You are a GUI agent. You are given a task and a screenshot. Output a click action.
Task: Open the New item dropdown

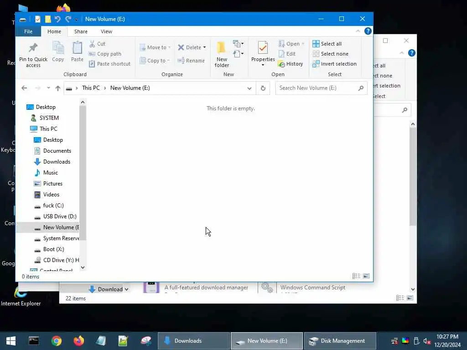click(238, 44)
